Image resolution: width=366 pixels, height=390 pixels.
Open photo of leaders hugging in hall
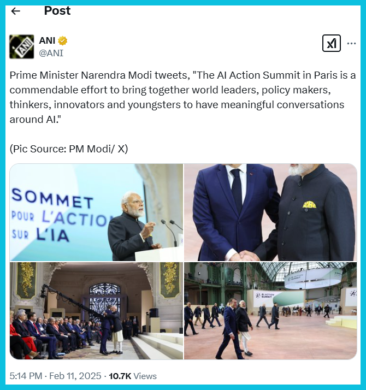tap(96, 311)
